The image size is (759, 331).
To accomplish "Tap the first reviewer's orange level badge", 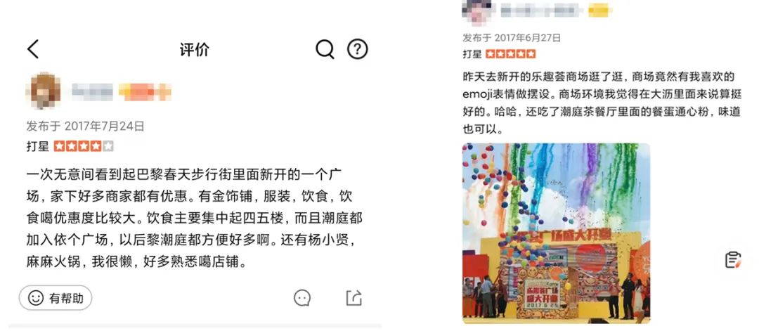I will coord(145,92).
